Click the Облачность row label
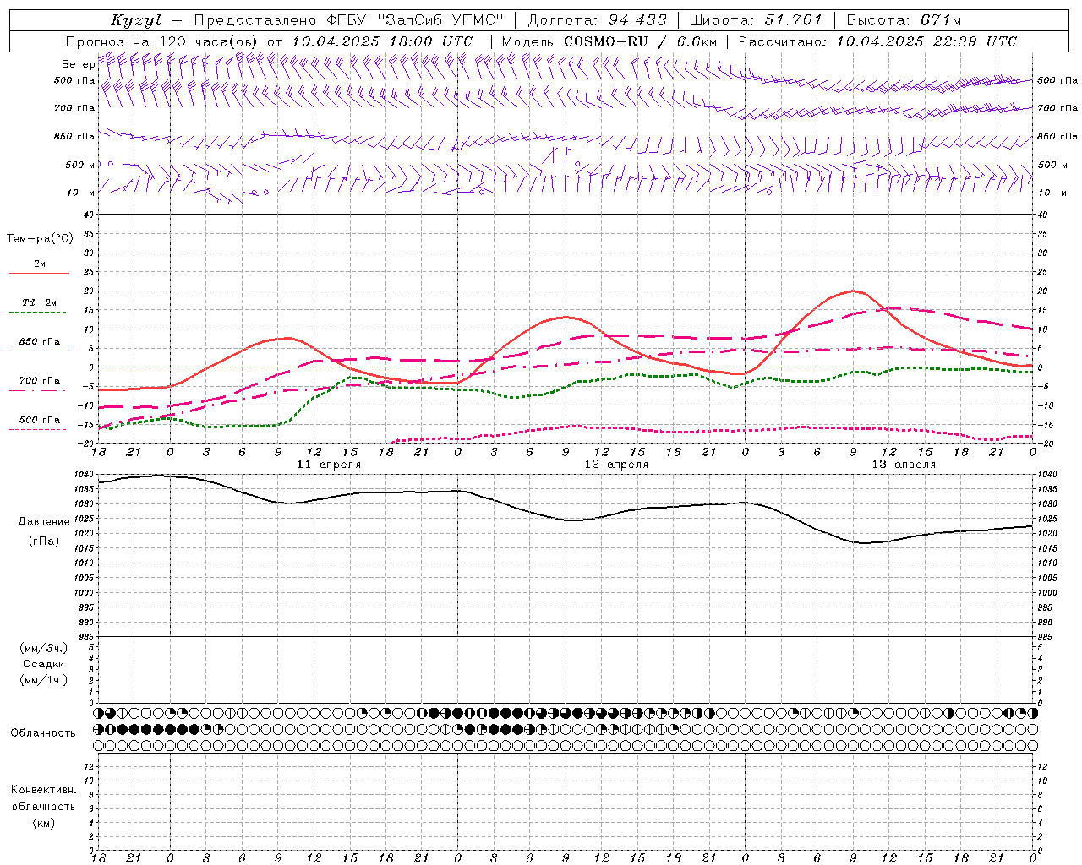Screen dimensions: 1082x865 tap(43, 732)
